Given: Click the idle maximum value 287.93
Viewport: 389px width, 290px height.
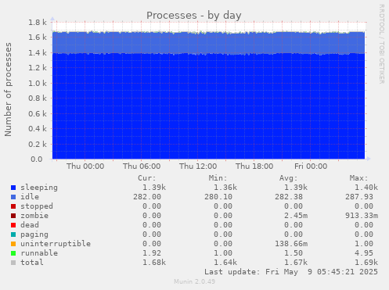Looking at the screenshot, I should 359,197.
